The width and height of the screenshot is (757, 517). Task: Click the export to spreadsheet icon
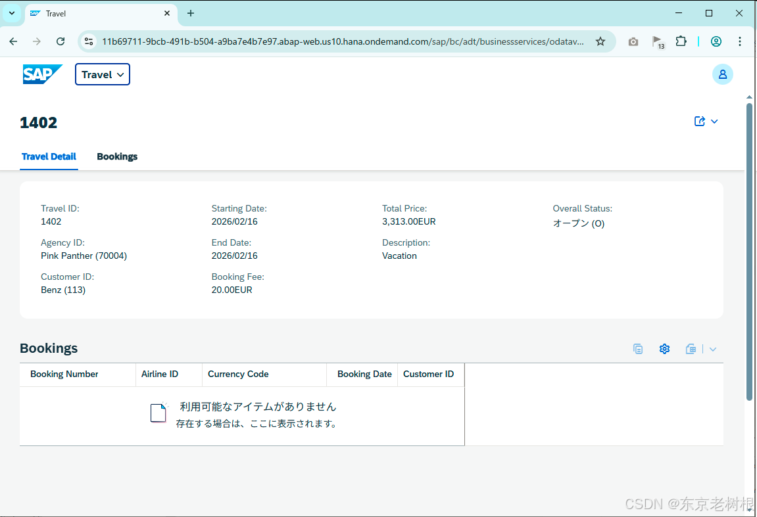click(691, 349)
